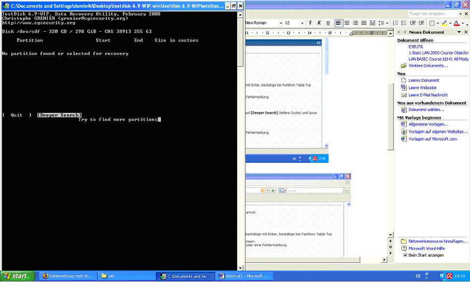Open the help question box dropdown
Screen dimensions: 470x282
(x=461, y=14)
